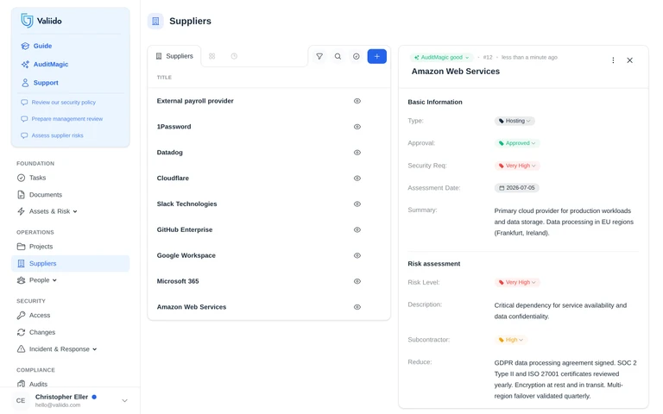Click the Valiido shield logo
The image size is (663, 414).
pos(27,21)
